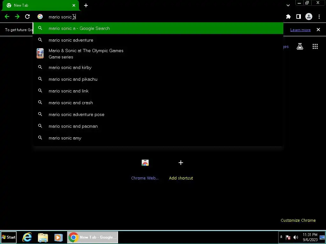
Task: Open the file explorer folder taskbar icon
Action: pos(43,237)
